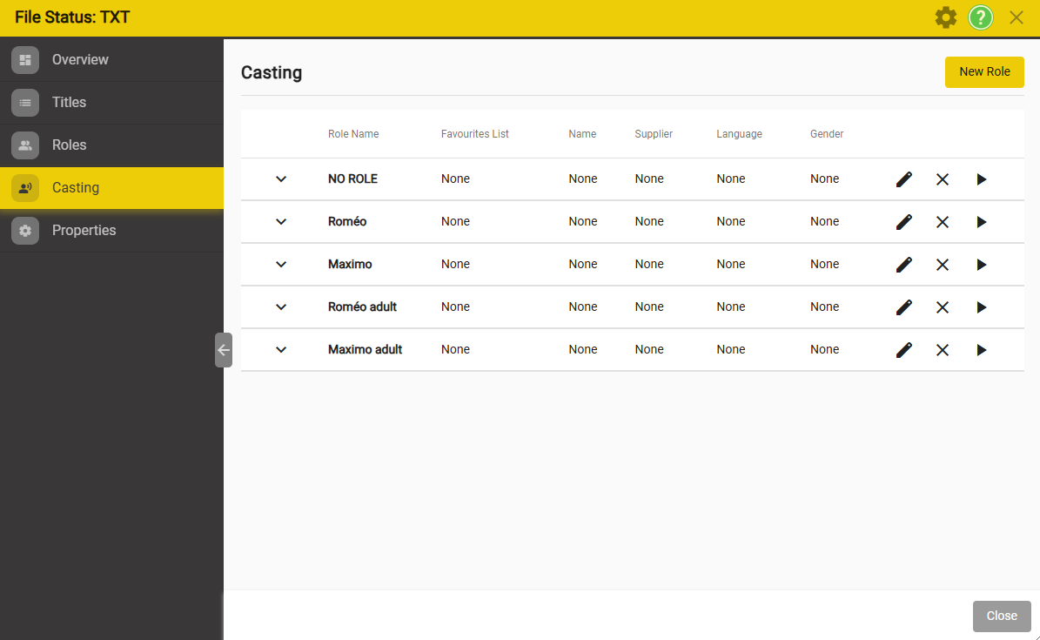Image resolution: width=1040 pixels, height=640 pixels.
Task: Edit the Maximo adult role with pencil icon
Action: (904, 350)
